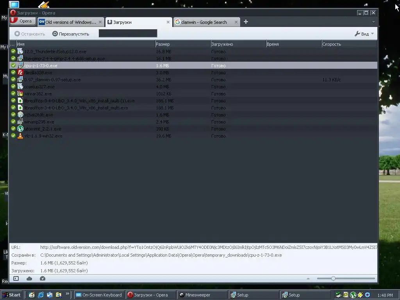Image resolution: width=400 pixels, height=300 pixels.
Task: Sort by the Загружено column header
Action: (239, 44)
